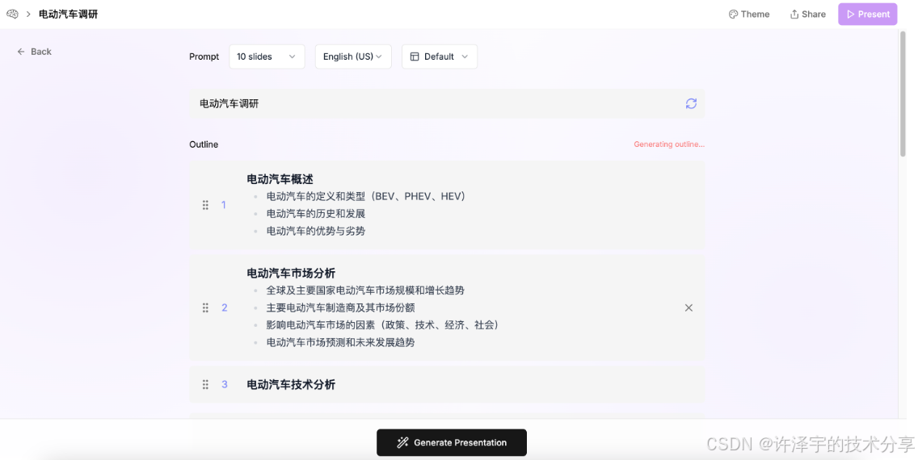Click bullet 电动汽车的优势与劣势
Image resolution: width=918 pixels, height=460 pixels.
(x=315, y=232)
